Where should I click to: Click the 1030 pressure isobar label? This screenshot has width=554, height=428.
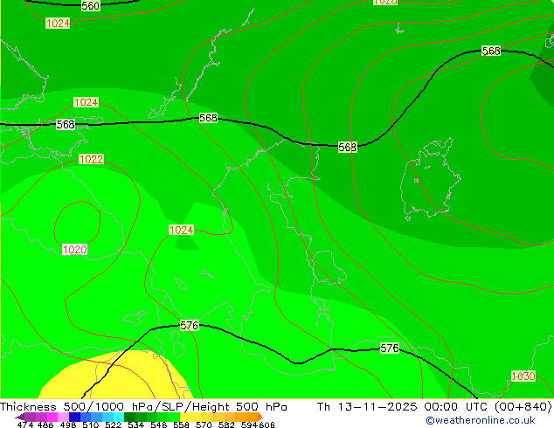(523, 376)
